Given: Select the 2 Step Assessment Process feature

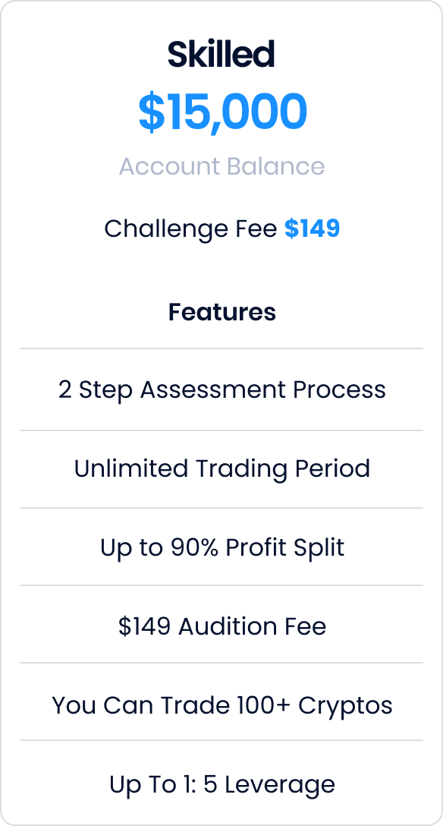Looking at the screenshot, I should click(221, 389).
